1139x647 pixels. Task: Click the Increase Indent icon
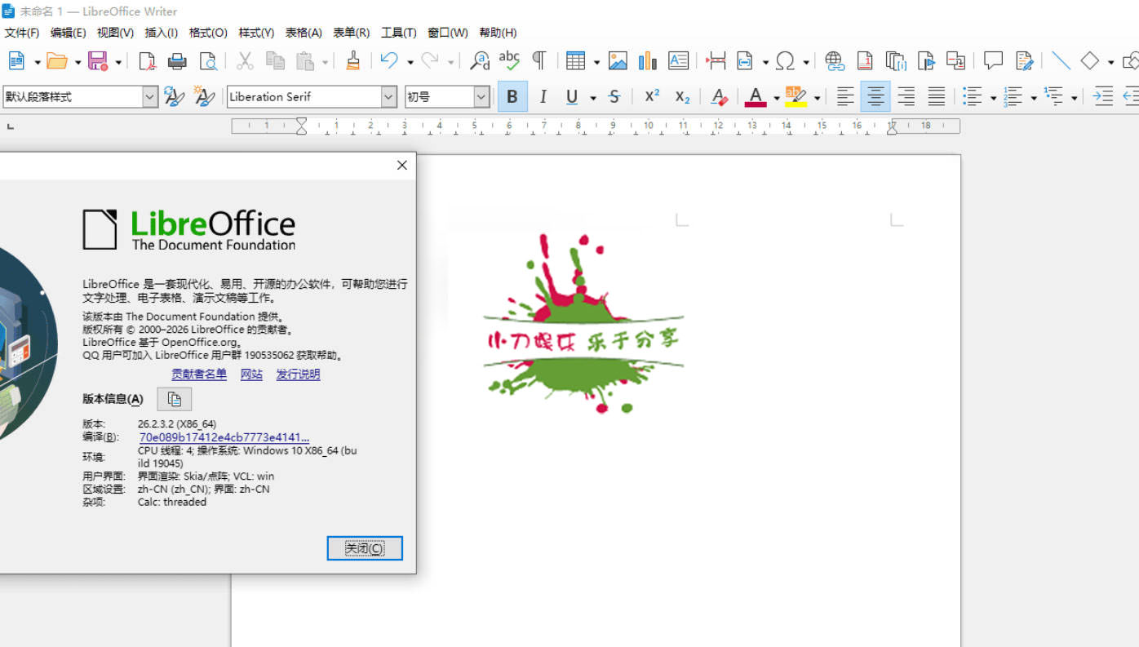1103,97
